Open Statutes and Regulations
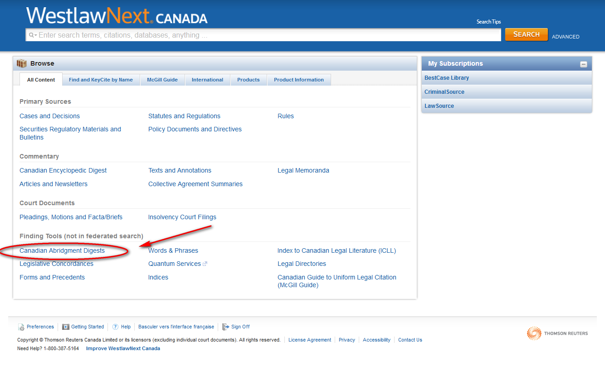The width and height of the screenshot is (605, 366). point(184,116)
